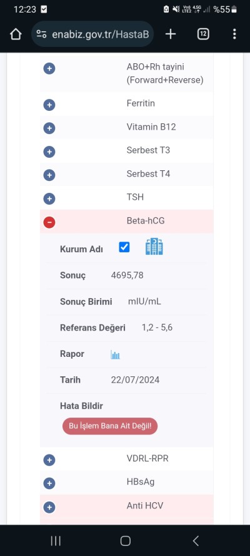Uncheck the Kurum Adı checkbox
Image resolution: width=250 pixels, height=556 pixels.
[124, 247]
